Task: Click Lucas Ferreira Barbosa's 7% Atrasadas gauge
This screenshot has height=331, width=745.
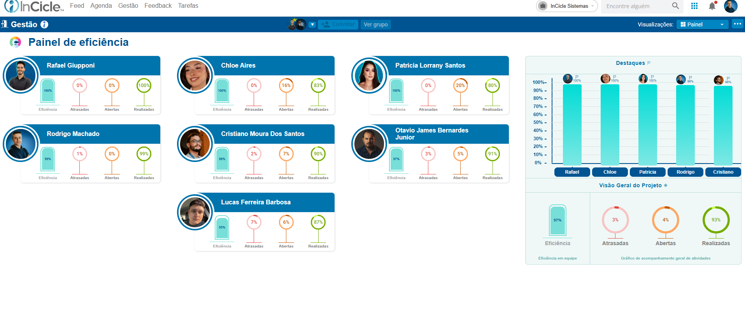Action: point(254,222)
